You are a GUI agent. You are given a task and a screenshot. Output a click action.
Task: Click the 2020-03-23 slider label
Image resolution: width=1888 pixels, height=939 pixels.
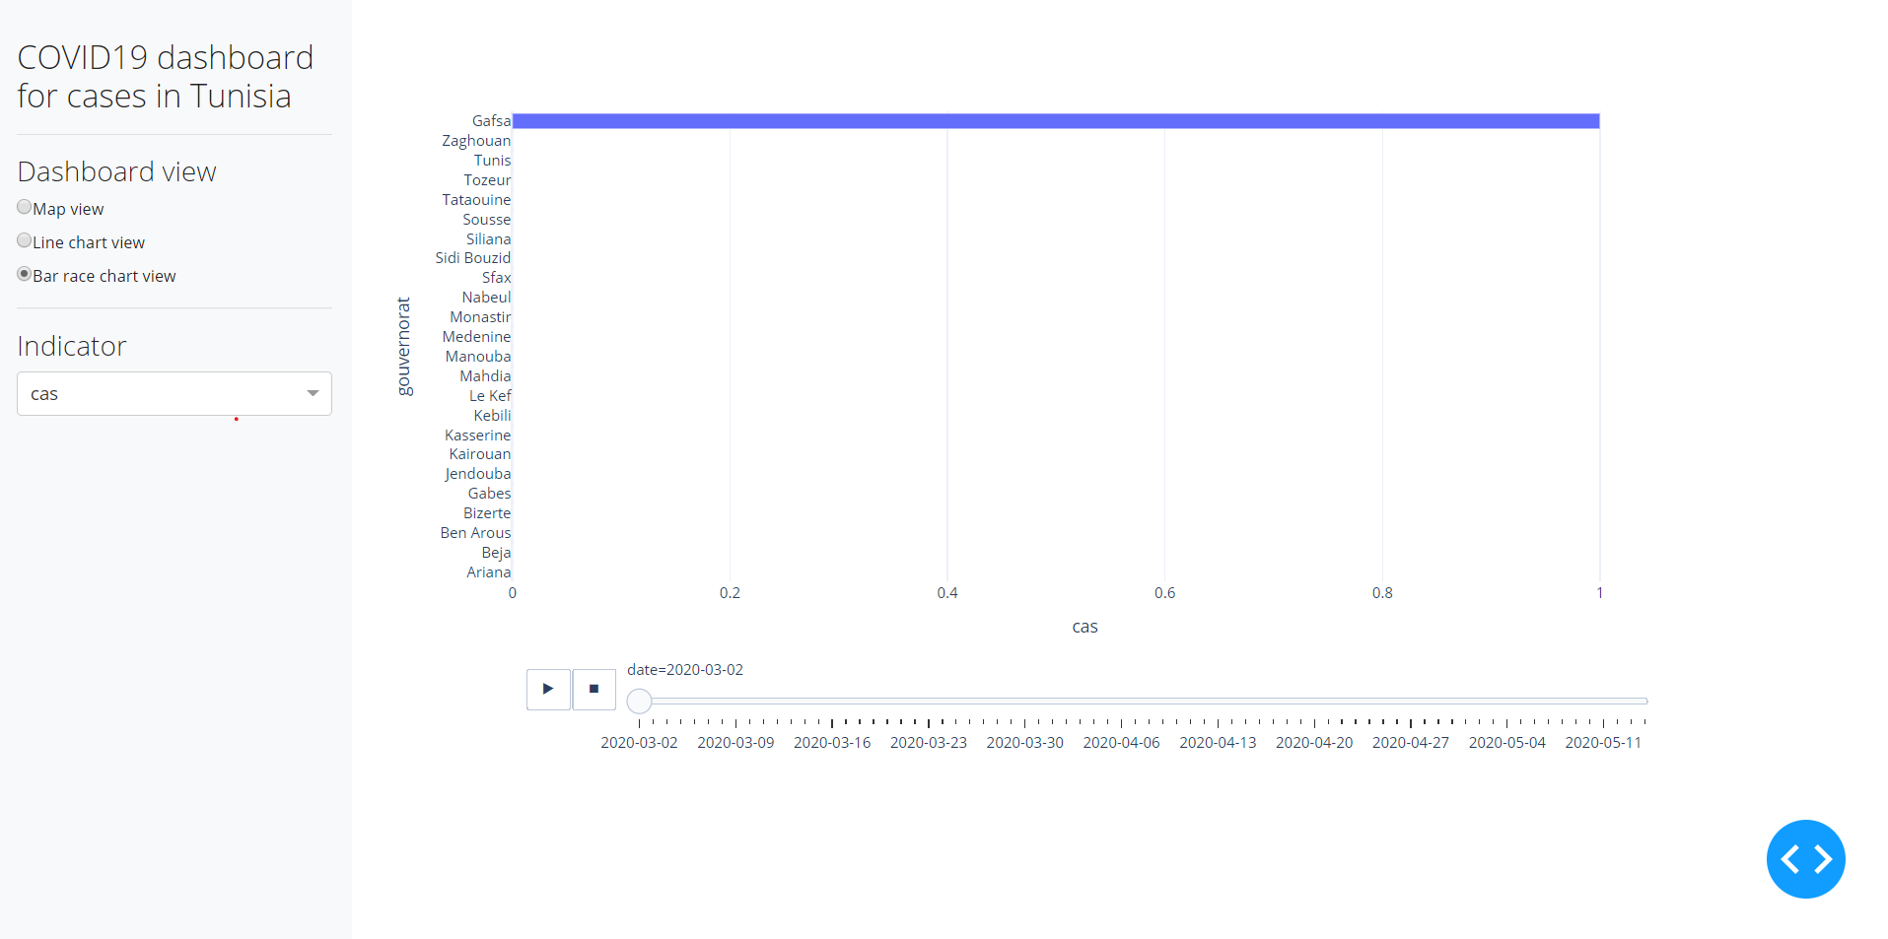[928, 742]
